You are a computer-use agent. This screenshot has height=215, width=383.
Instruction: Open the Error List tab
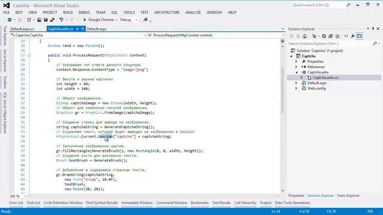[x=16, y=203]
